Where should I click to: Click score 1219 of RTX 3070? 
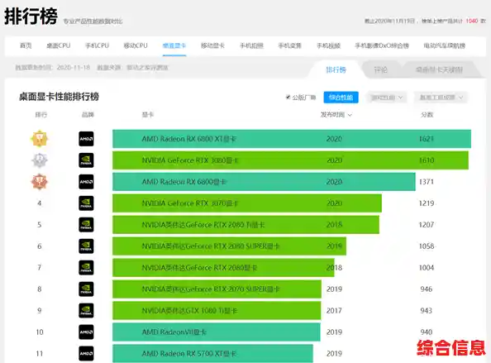click(427, 203)
